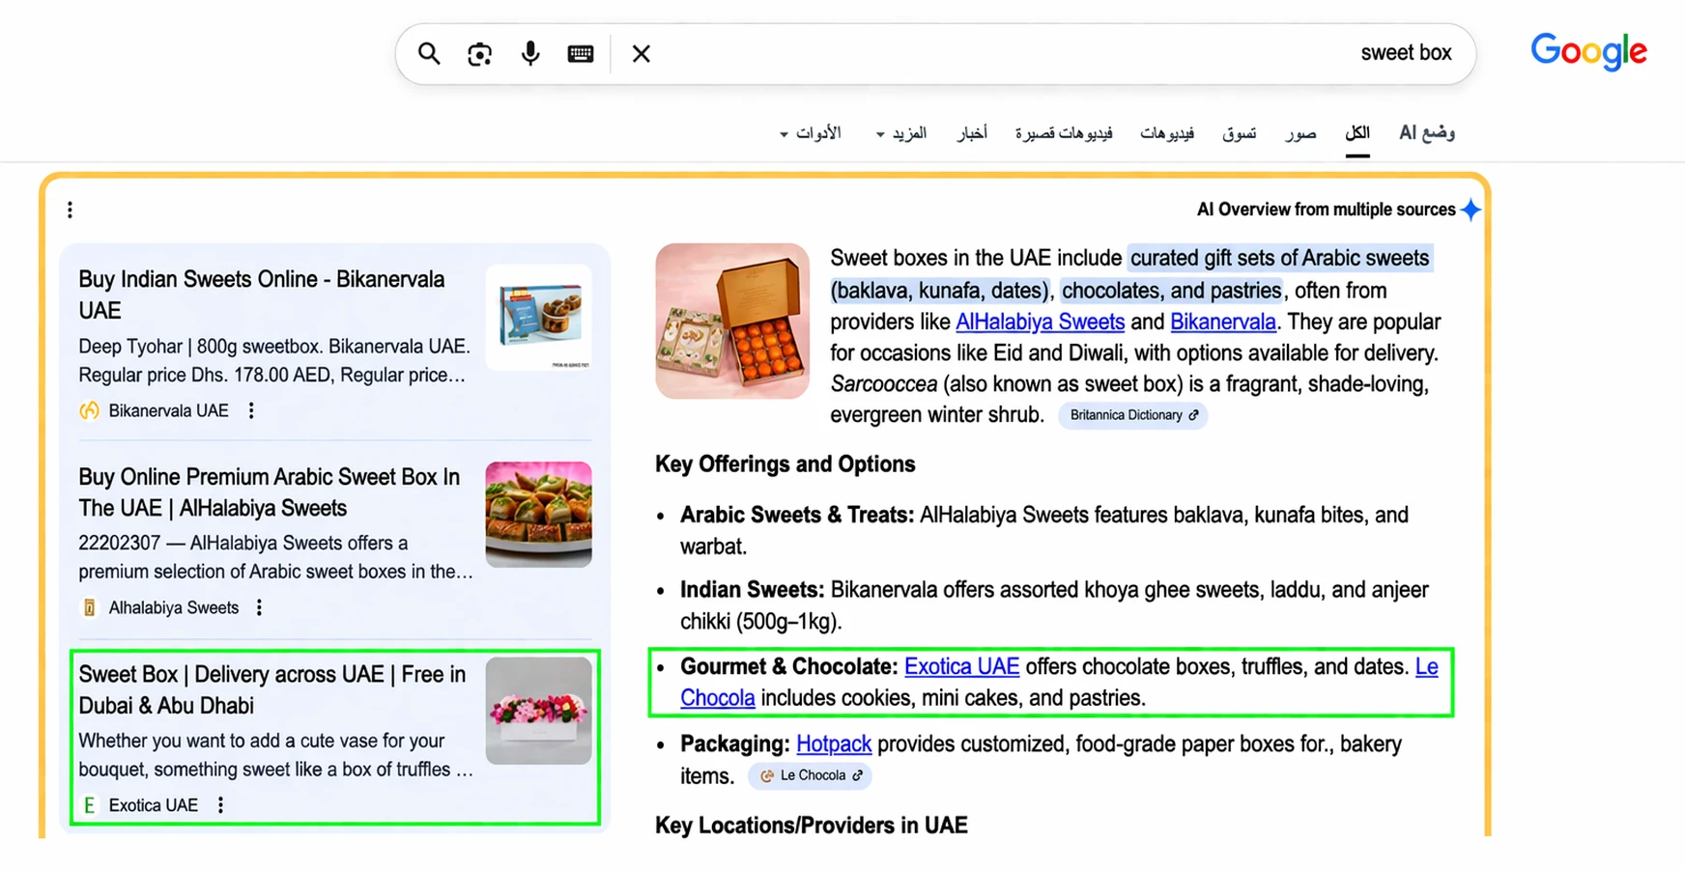The width and height of the screenshot is (1685, 870).
Task: Open the Britannica Dictionary source chip
Action: click(x=1131, y=415)
